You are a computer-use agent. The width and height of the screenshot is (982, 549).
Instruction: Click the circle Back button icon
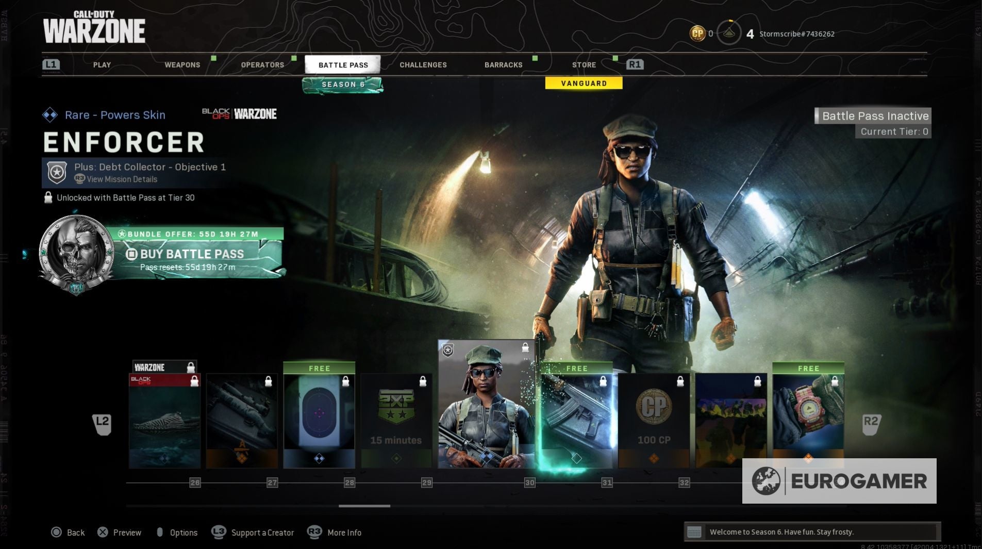point(56,532)
